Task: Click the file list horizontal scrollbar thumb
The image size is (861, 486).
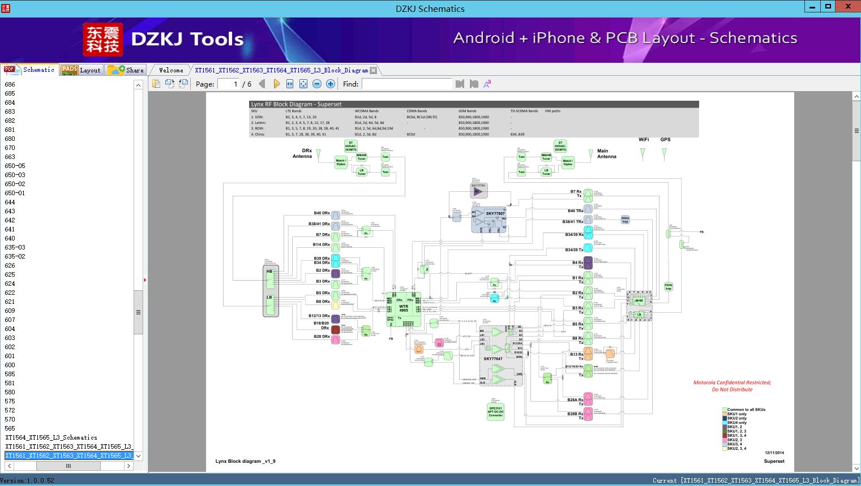Action: 68,466
